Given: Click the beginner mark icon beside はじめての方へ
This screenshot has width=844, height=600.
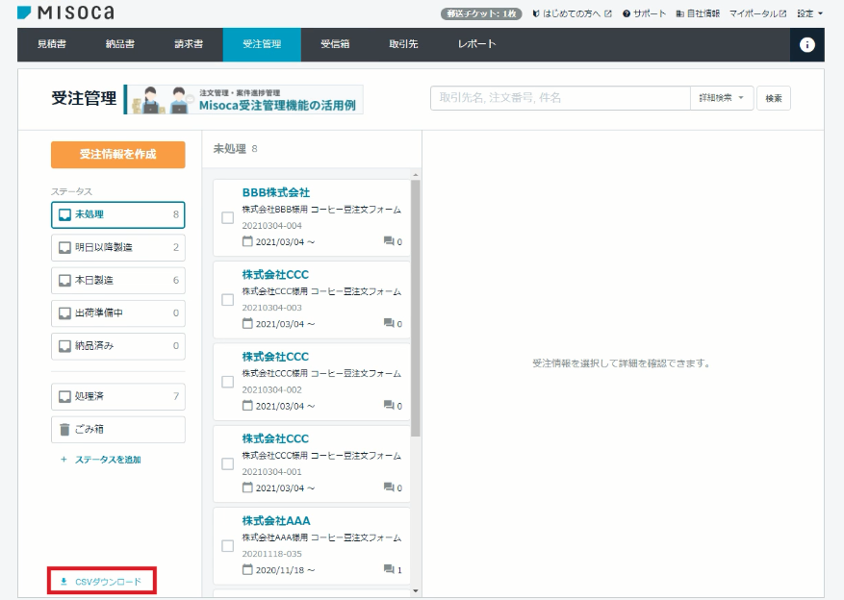Looking at the screenshot, I should (x=536, y=13).
